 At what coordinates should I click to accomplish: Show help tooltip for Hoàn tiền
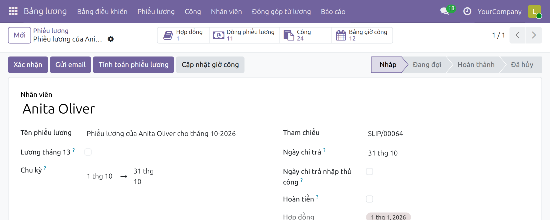[x=317, y=197]
